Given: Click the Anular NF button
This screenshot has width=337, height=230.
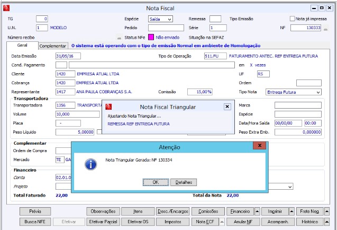Looking at the screenshot, I should [243, 222].
